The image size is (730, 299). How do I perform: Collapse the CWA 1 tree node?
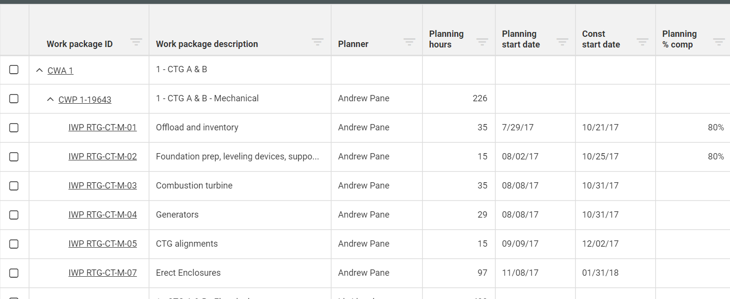[x=39, y=71]
